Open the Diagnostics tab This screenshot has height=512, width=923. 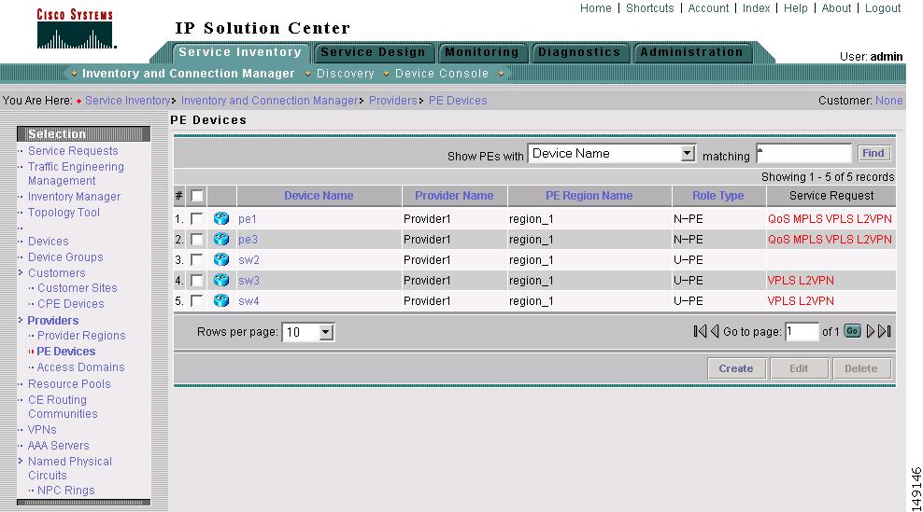(x=579, y=52)
